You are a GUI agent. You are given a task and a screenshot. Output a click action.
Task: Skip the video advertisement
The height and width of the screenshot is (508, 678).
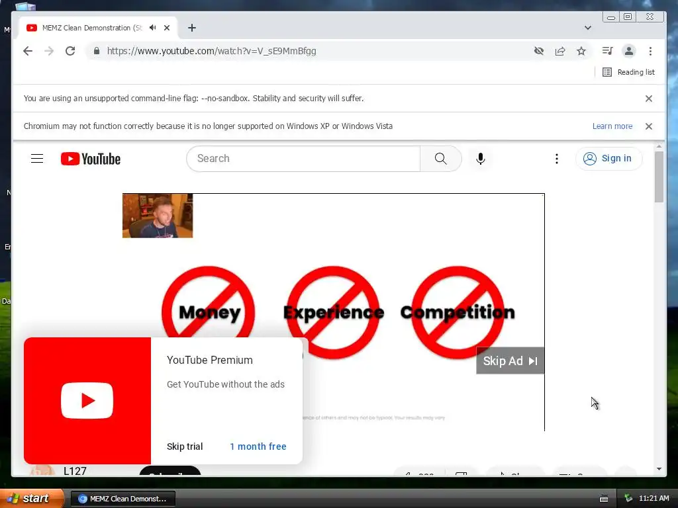tap(510, 360)
